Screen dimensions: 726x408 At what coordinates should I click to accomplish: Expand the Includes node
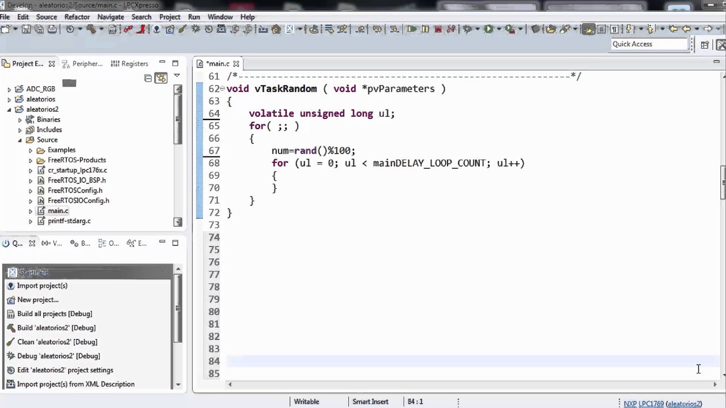pos(20,130)
